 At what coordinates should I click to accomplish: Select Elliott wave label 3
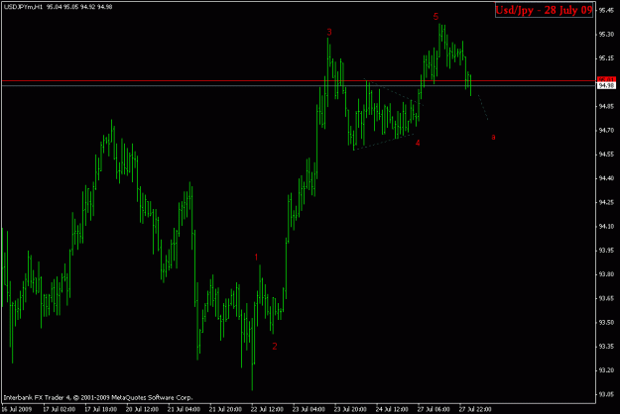pyautogui.click(x=329, y=33)
